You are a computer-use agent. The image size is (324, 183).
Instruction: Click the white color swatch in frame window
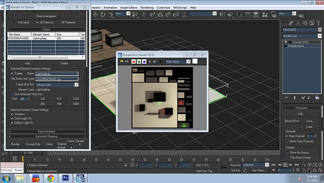pyautogui.click(x=195, y=61)
